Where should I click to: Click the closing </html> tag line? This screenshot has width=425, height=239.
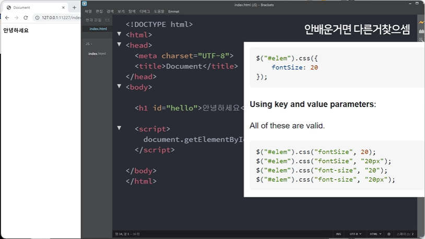tap(141, 181)
